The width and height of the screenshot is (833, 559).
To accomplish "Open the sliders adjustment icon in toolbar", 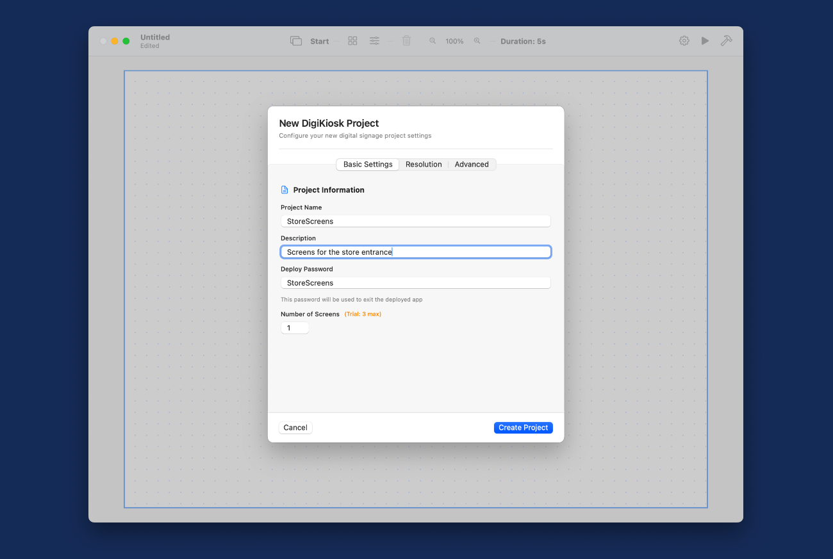I will (x=374, y=41).
